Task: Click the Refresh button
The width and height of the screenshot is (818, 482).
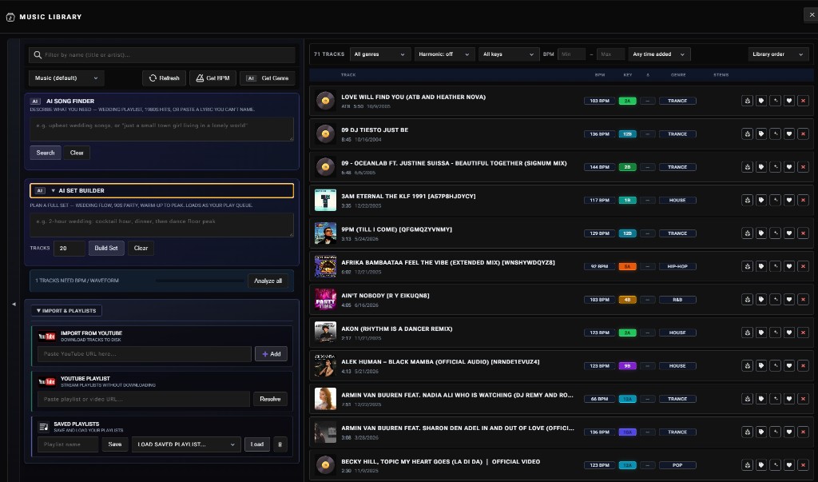Action: (x=165, y=78)
